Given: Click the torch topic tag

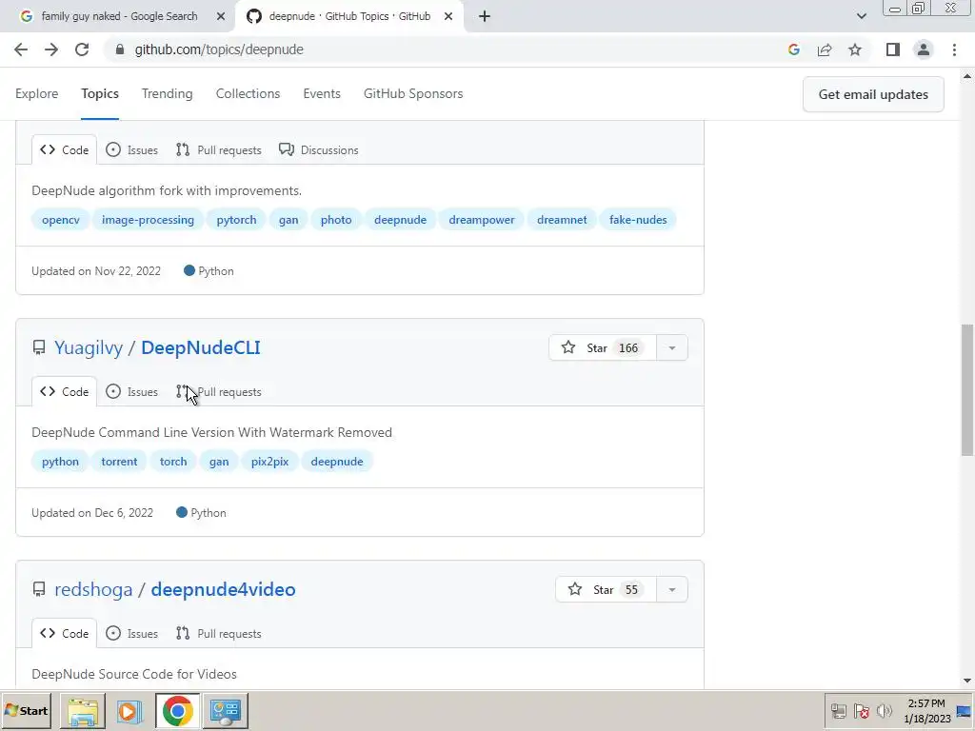Looking at the screenshot, I should 173,462.
